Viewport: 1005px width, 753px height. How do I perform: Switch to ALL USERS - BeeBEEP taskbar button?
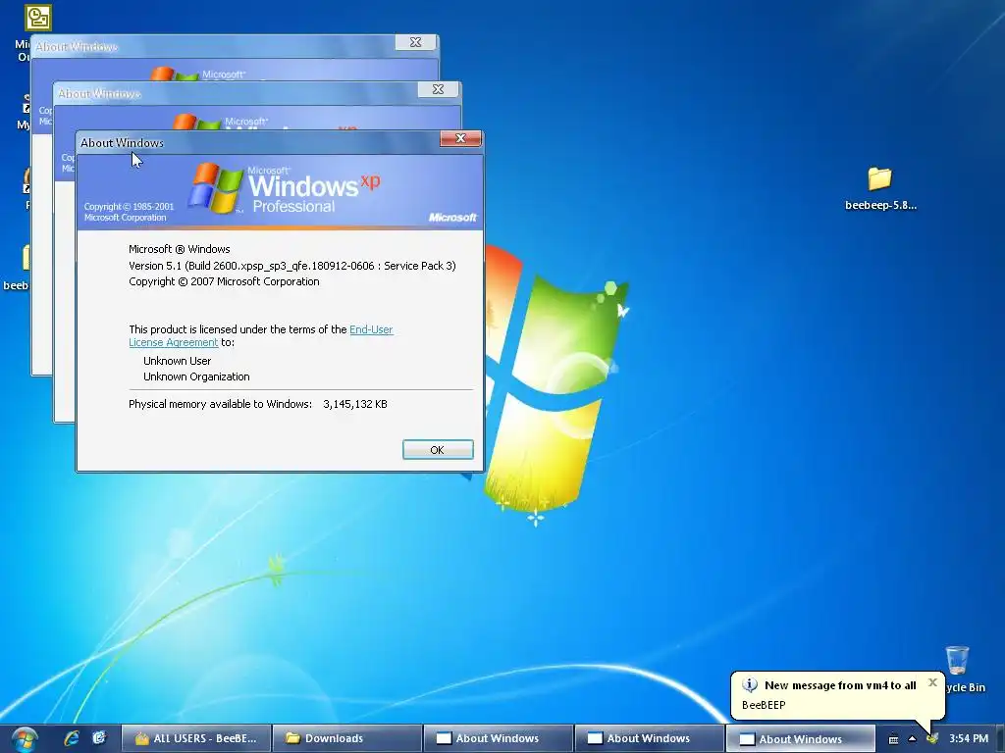tap(196, 738)
